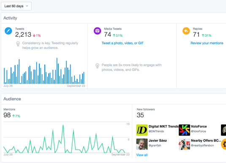Open the orange gear settings icon
This screenshot has width=226, height=163.
[224, 144]
